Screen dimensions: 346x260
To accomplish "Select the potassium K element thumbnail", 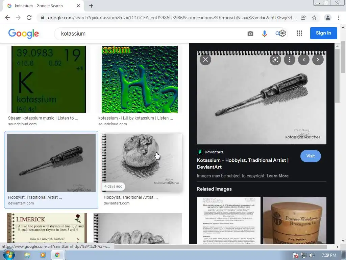I will click(x=49, y=79).
